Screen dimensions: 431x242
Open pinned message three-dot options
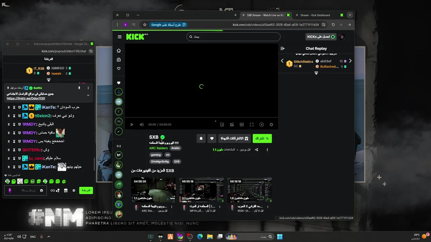[x=88, y=88]
